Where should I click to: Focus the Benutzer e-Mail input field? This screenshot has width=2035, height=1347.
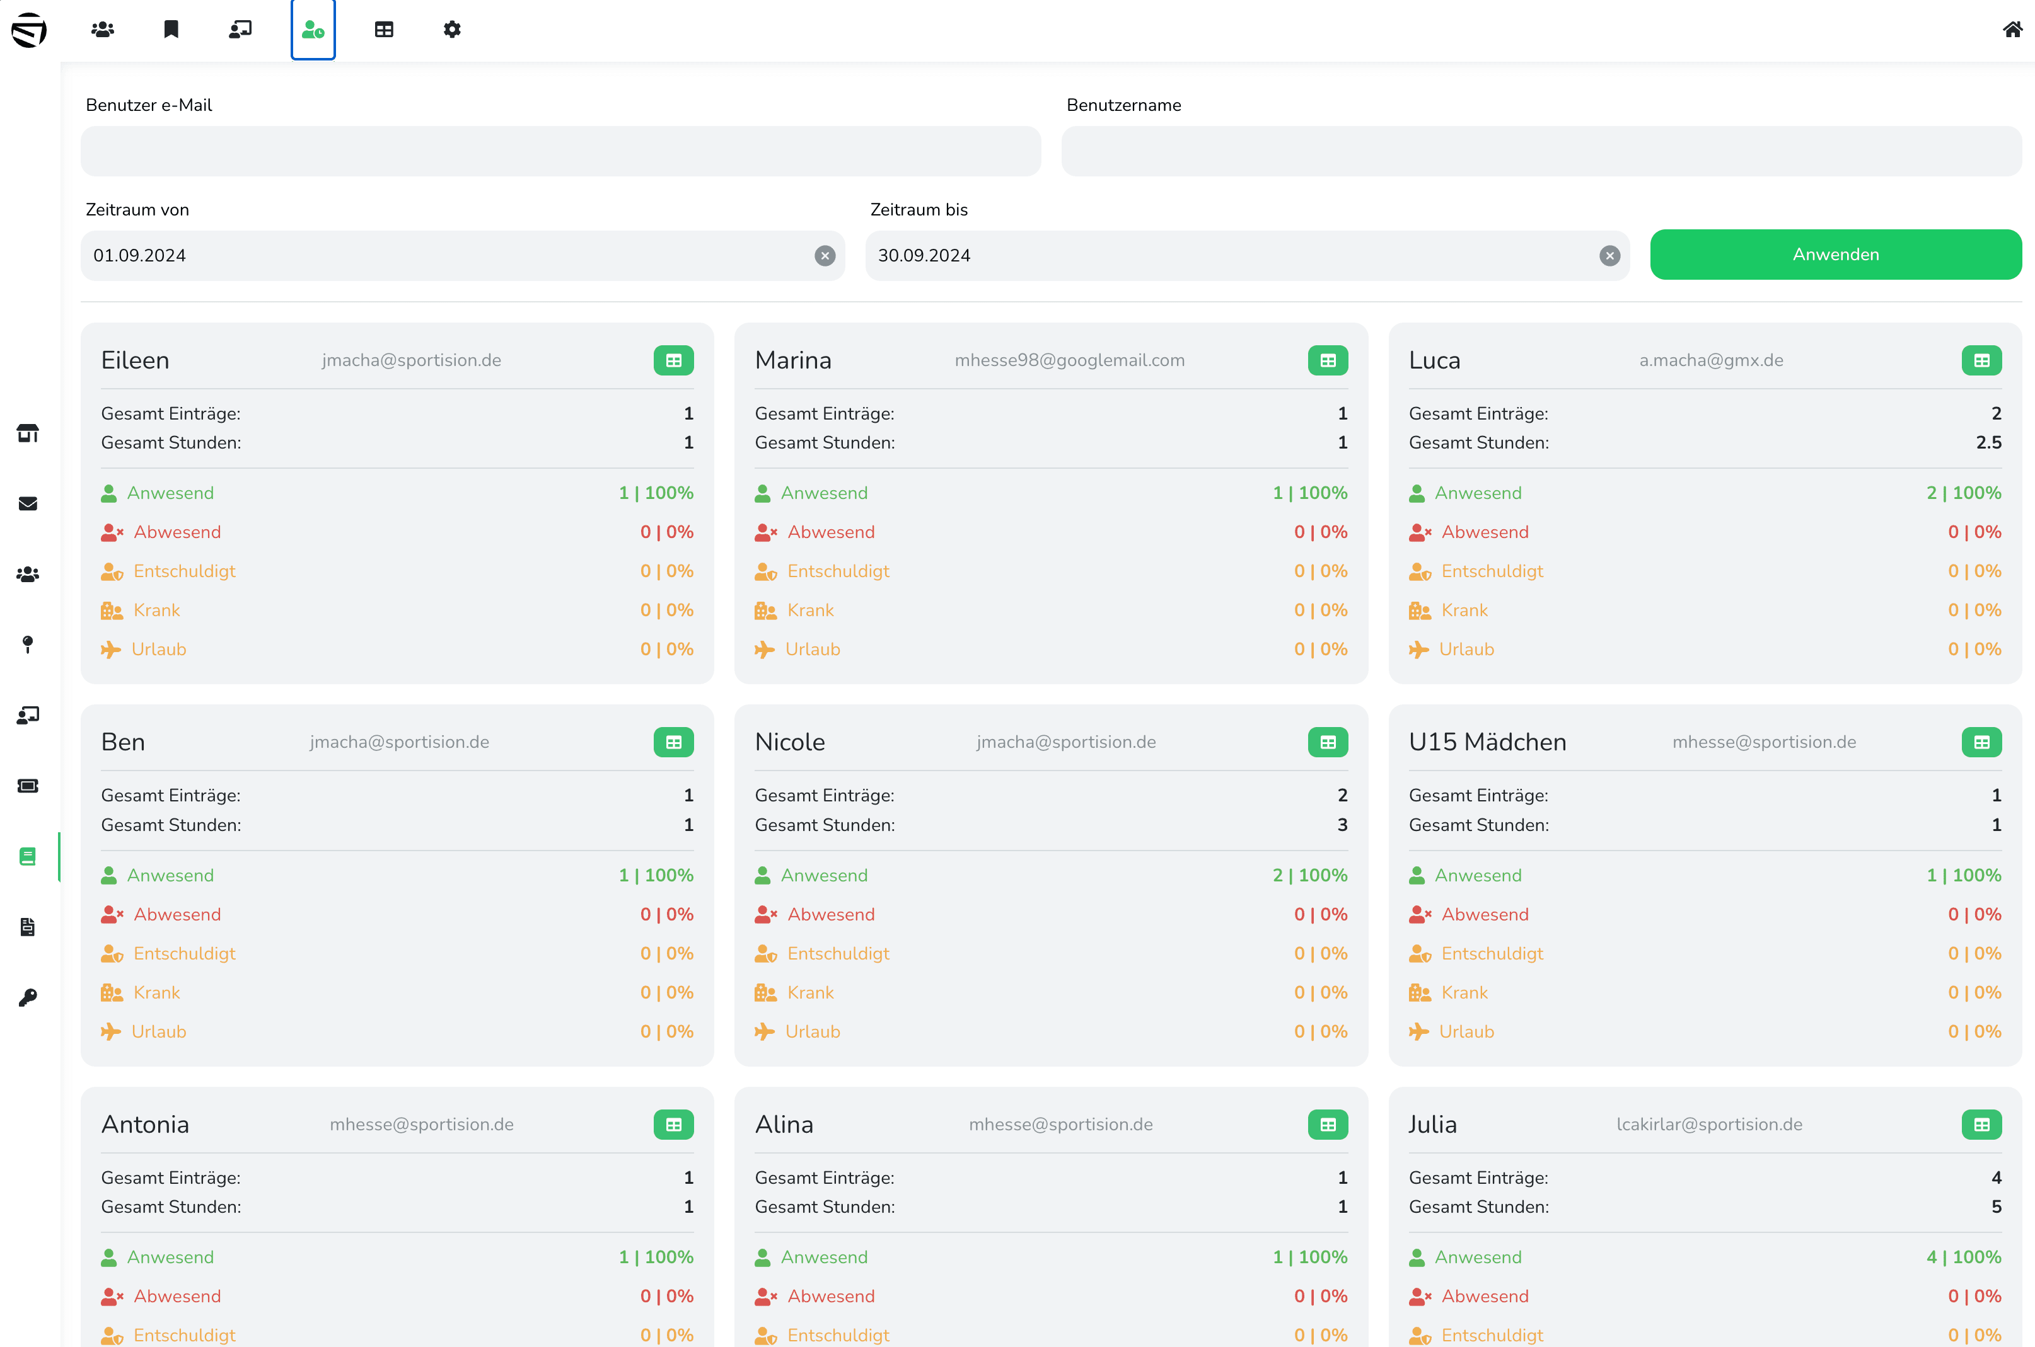coord(560,151)
